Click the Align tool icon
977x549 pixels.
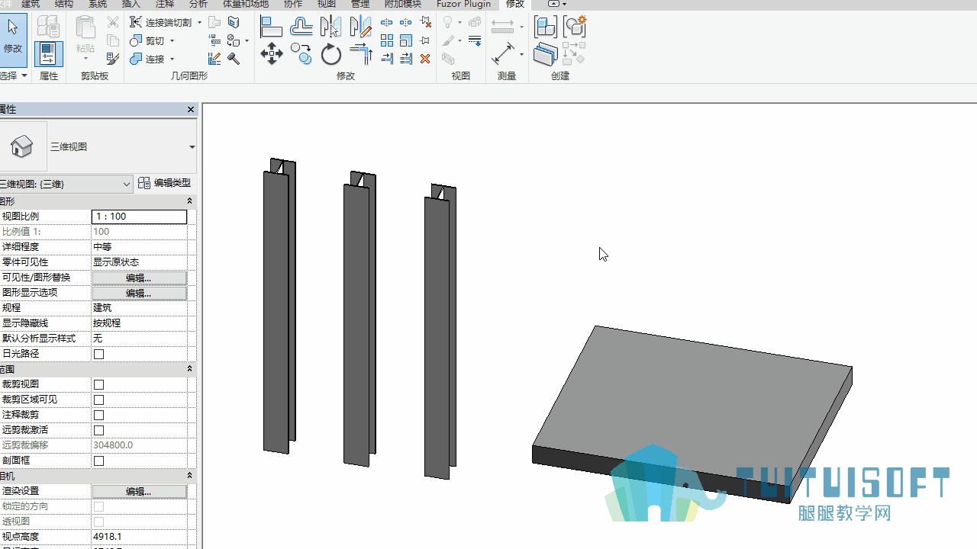point(272,27)
